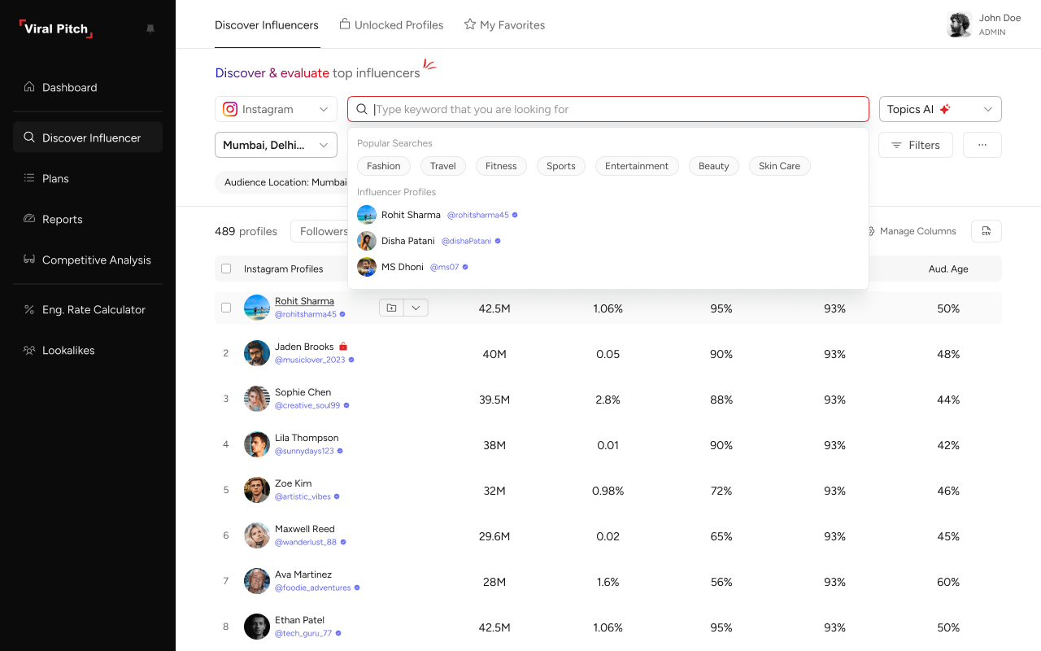The image size is (1041, 651).
Task: Open the Topics AI dropdown
Action: [x=939, y=109]
